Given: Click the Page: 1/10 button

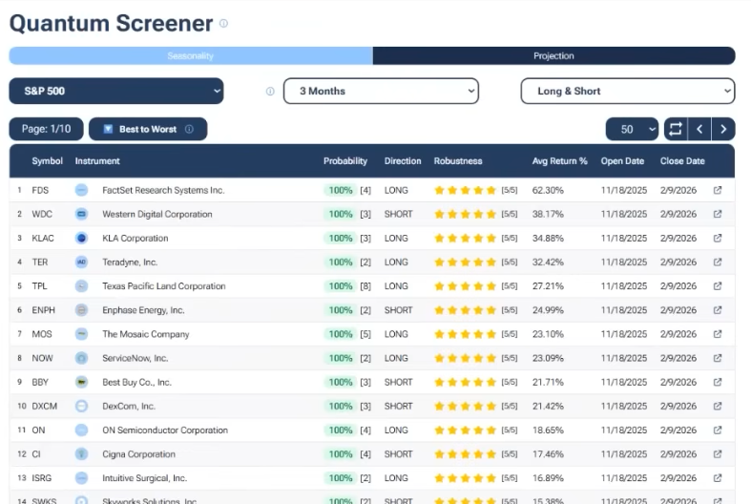Looking at the screenshot, I should click(47, 129).
